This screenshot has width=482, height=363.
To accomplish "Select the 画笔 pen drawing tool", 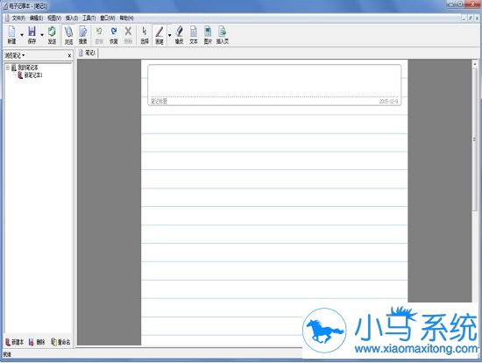I will (159, 35).
